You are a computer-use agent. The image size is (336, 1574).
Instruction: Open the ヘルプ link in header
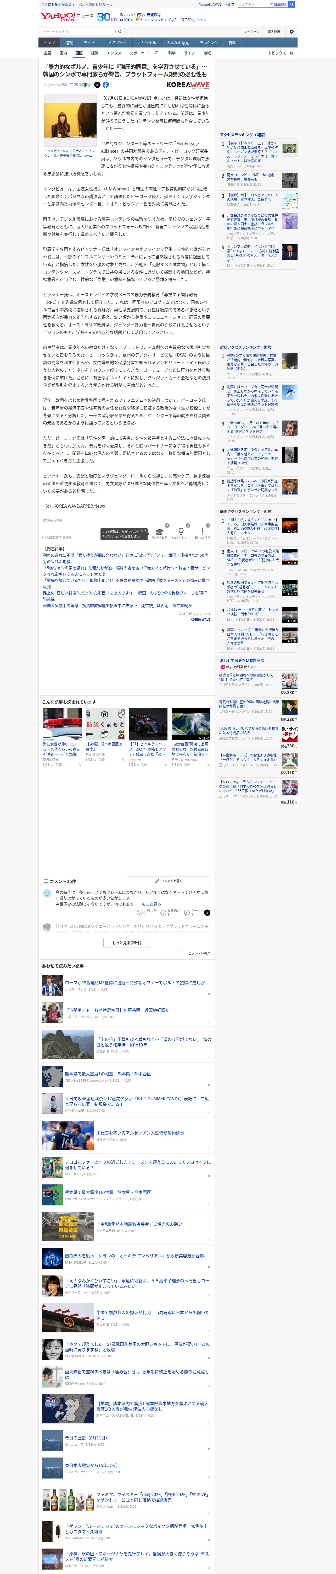(229, 4)
